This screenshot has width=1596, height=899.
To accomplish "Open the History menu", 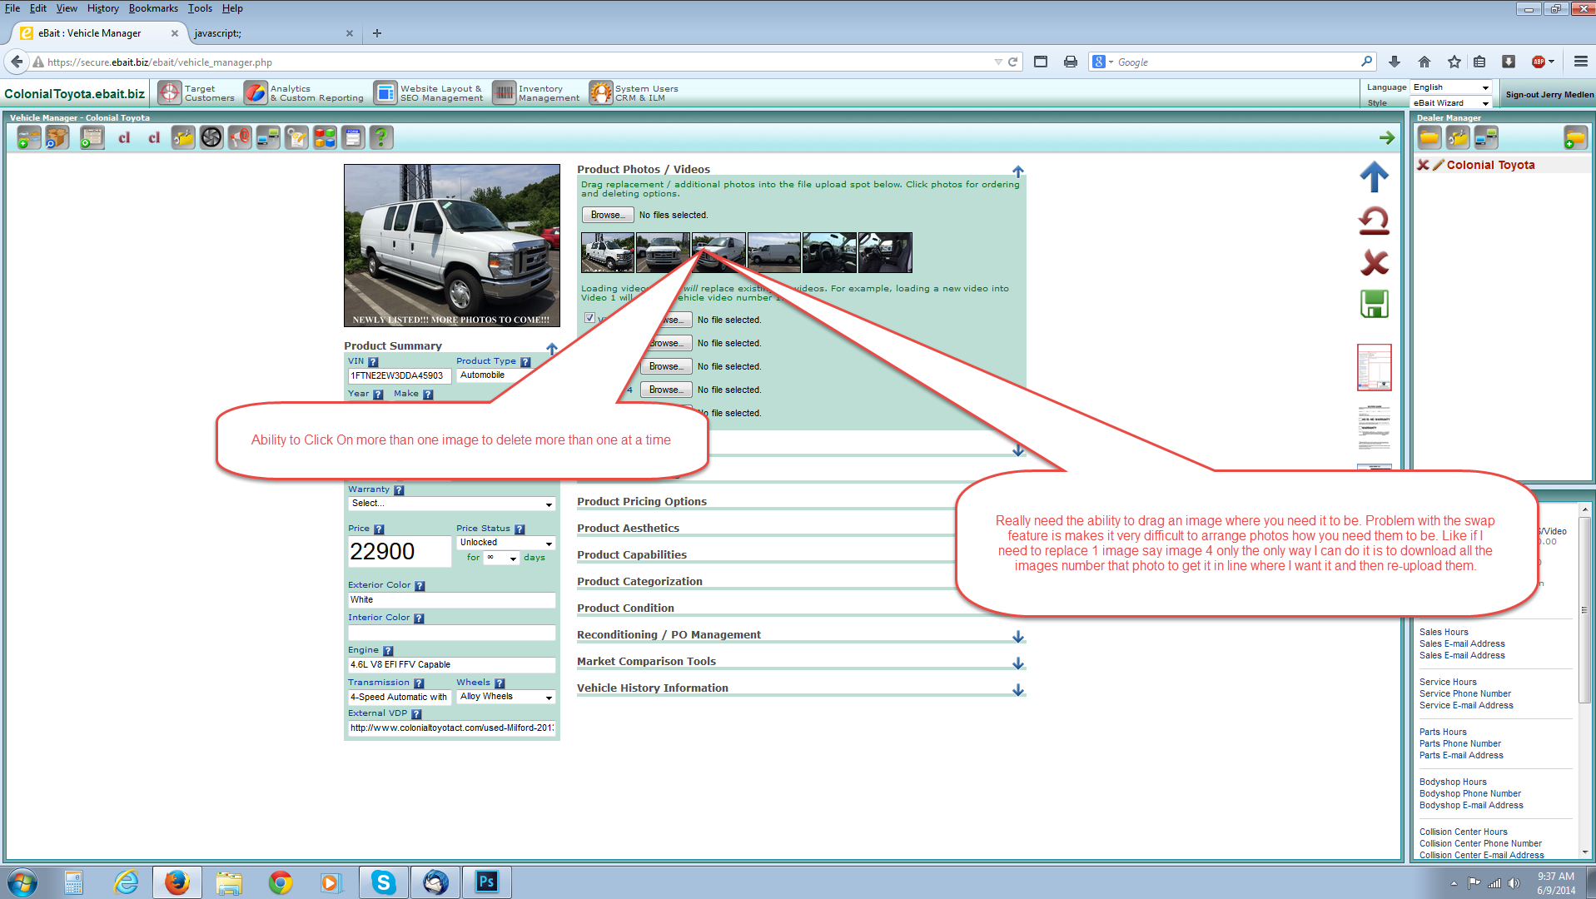I will [102, 8].
